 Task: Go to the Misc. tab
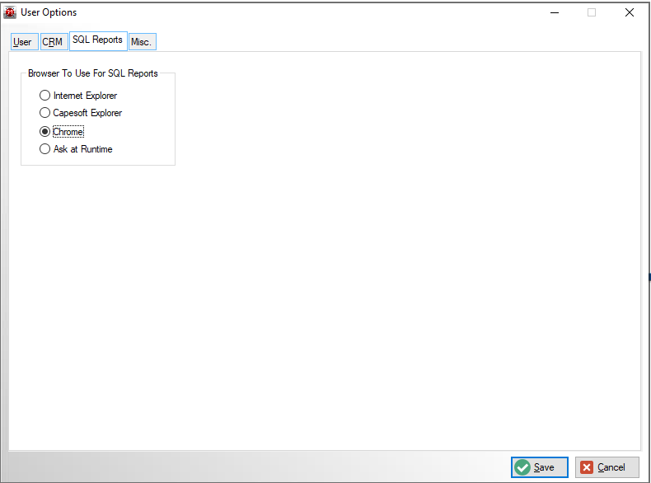point(142,42)
